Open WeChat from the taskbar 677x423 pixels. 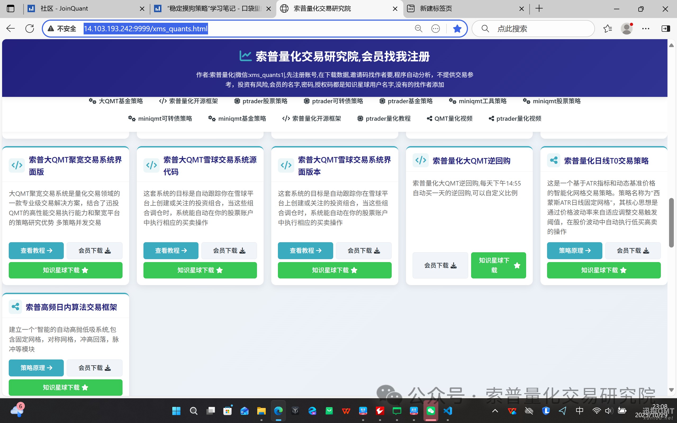pos(431,411)
